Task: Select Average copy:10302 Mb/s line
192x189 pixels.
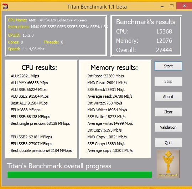Action: (x=110, y=150)
